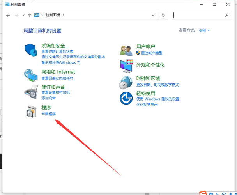Go back with the left arrow
Screen dimensions: 237x195
click(x=8, y=15)
